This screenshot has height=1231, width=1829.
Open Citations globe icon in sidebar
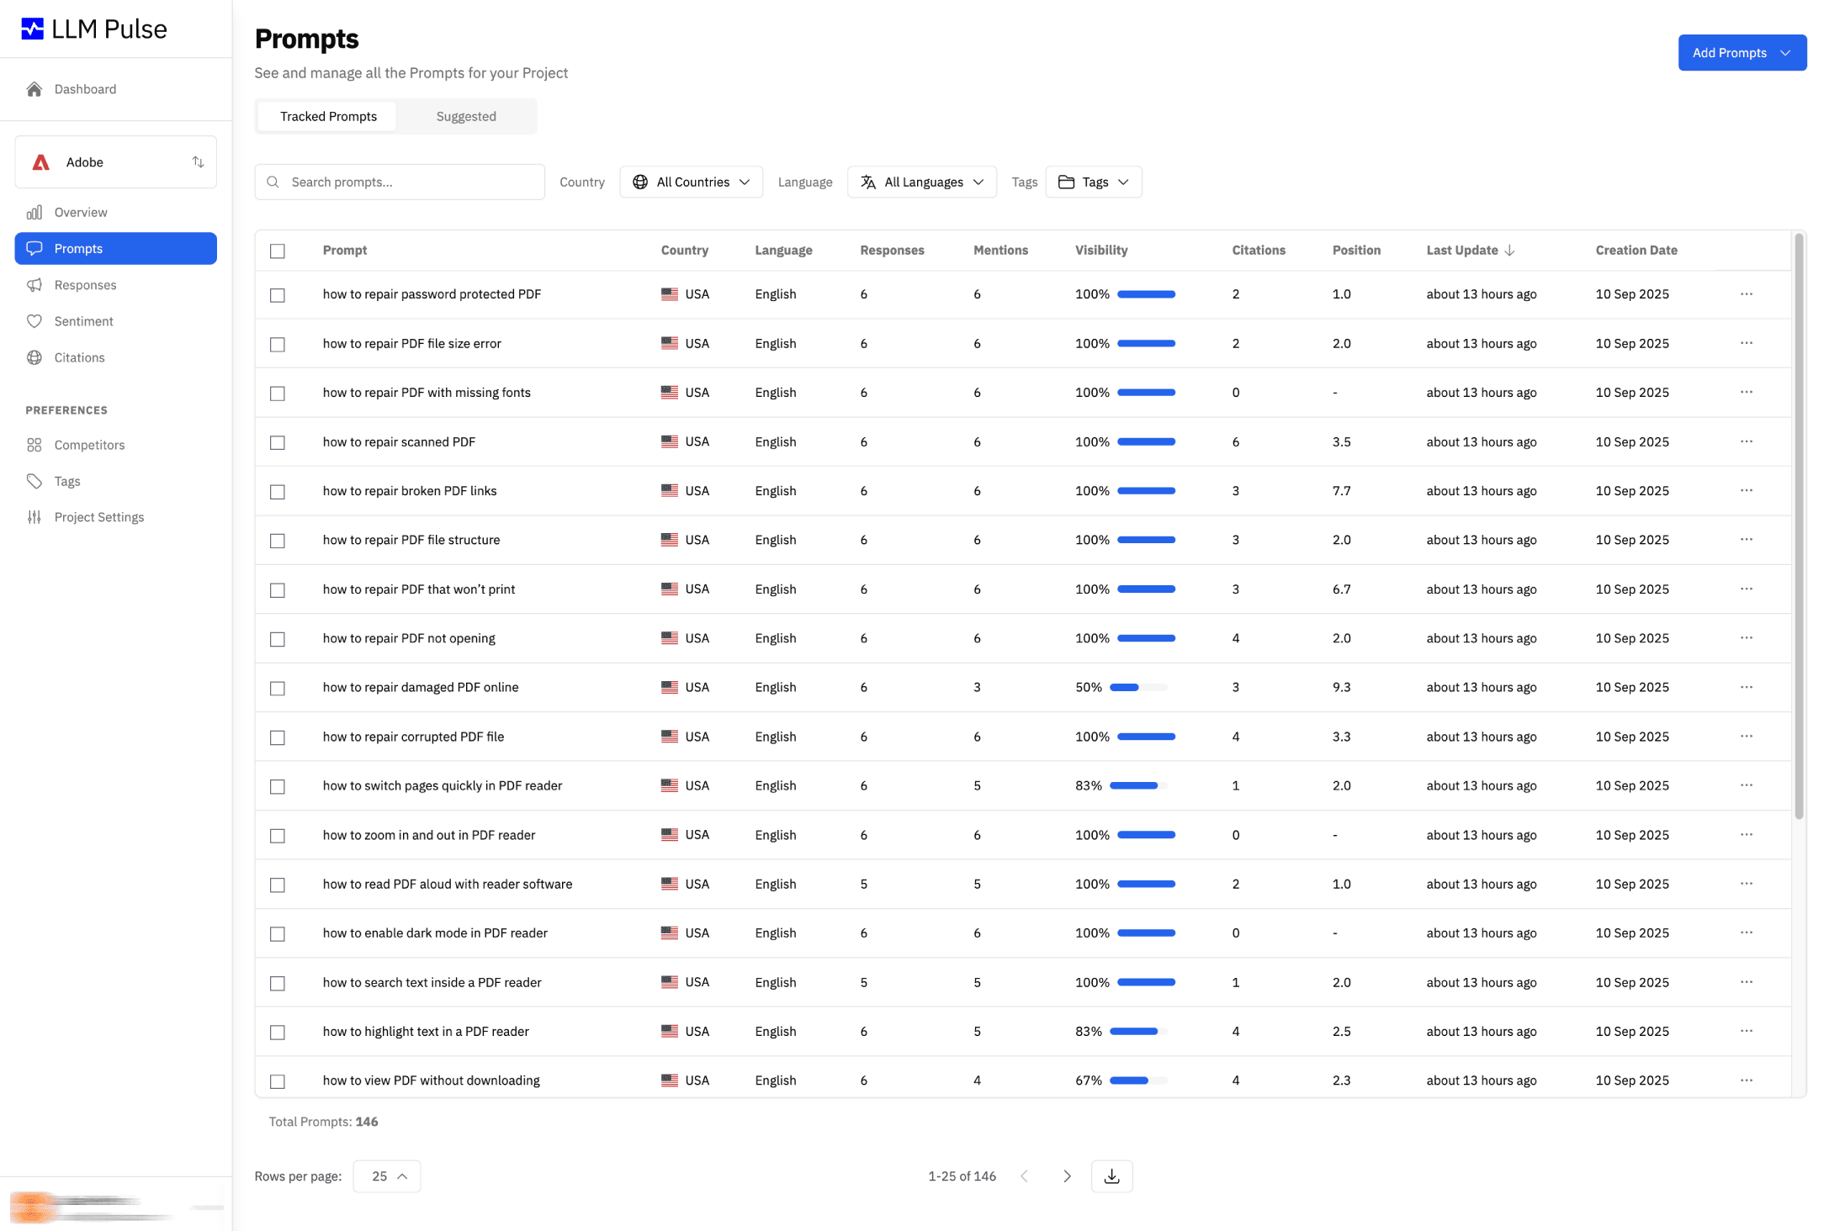point(34,357)
